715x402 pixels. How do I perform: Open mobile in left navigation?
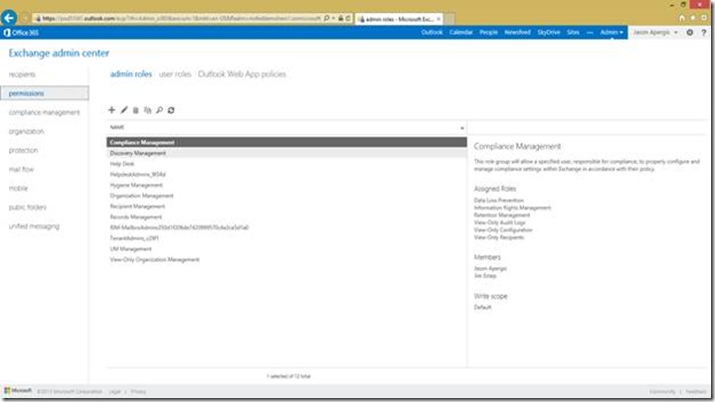click(18, 188)
